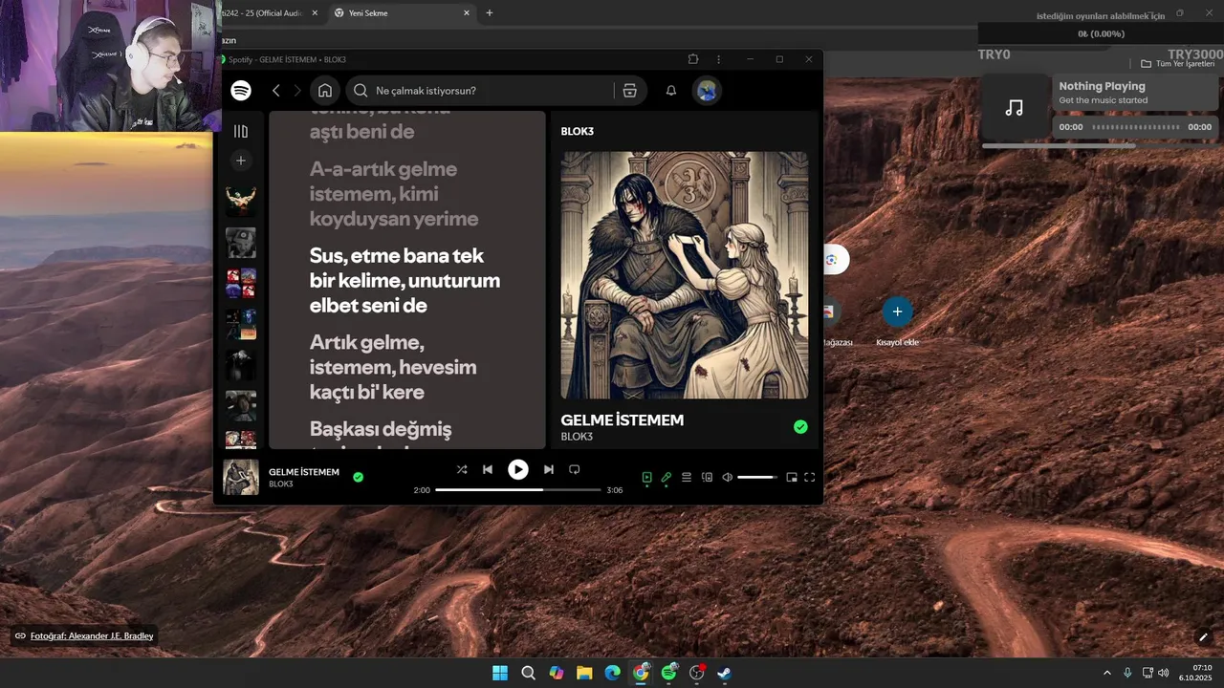Open photo credit link Alexander J.E. Bradley
The image size is (1224, 688).
coord(92,636)
